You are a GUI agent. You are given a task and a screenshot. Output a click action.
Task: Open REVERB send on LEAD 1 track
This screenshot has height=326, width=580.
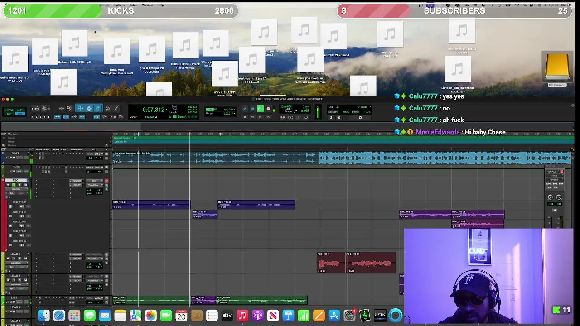pyautogui.click(x=76, y=254)
